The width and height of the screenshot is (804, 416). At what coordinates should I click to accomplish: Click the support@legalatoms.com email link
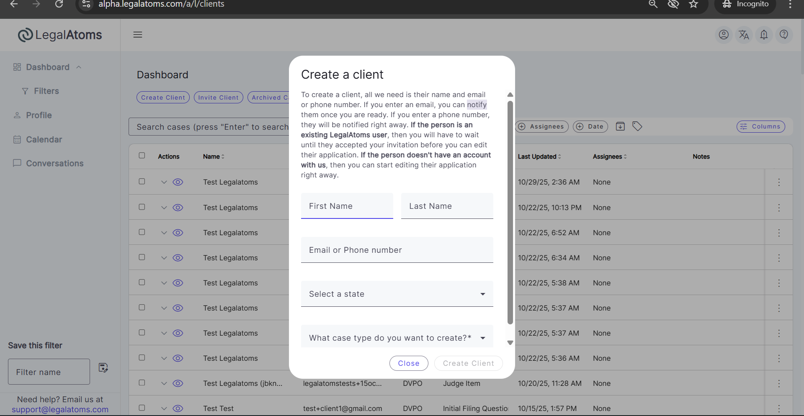pyautogui.click(x=60, y=410)
